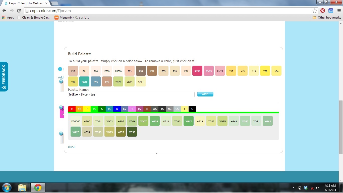This screenshot has width=343, height=193.
Task: Add the YG17 swatch to the palette
Action: coord(189,121)
